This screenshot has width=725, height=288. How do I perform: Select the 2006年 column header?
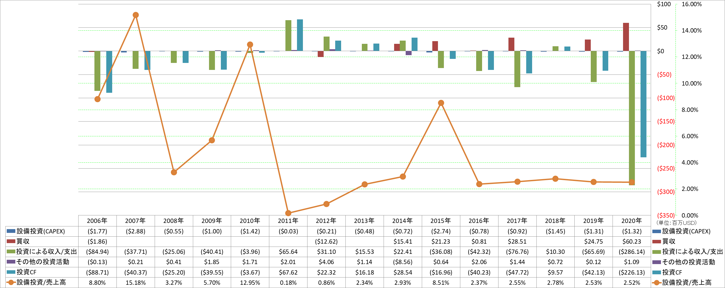pyautogui.click(x=97, y=221)
